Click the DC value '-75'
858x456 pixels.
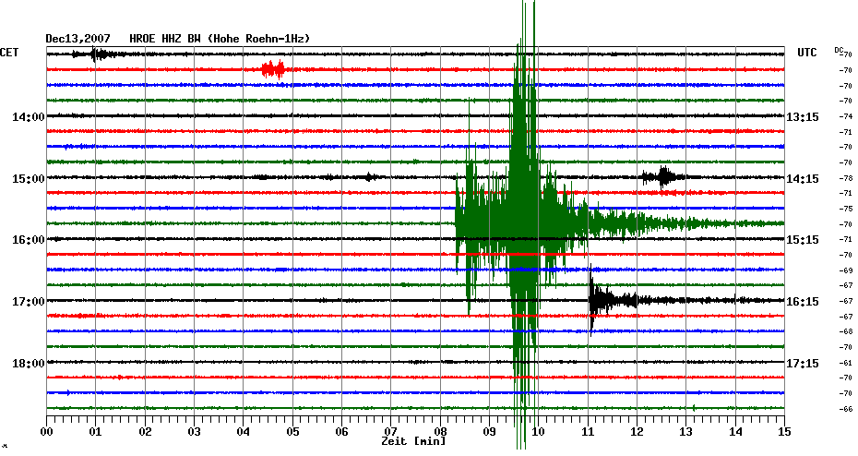click(x=846, y=210)
